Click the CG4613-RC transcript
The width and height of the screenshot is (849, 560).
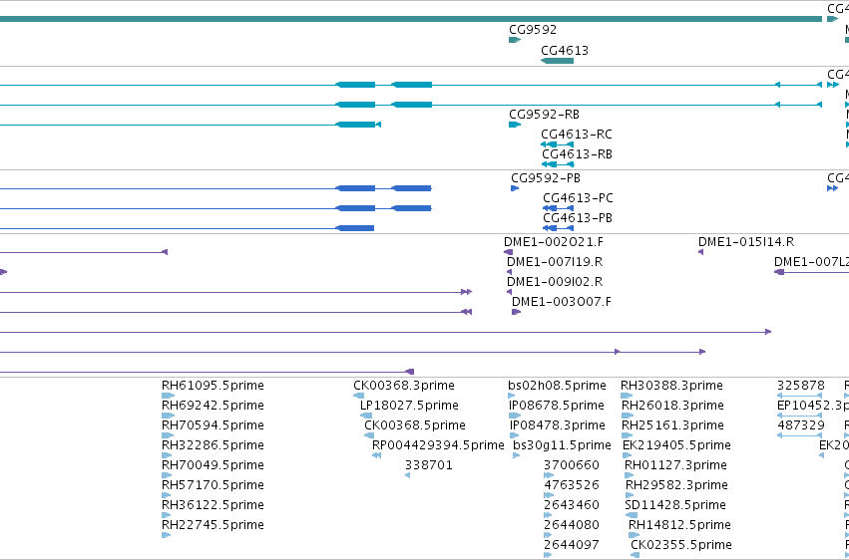pyautogui.click(x=557, y=144)
